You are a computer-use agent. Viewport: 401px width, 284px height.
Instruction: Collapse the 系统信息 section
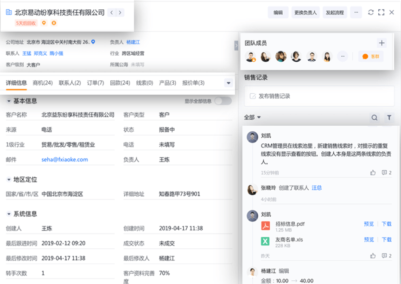[9, 214]
